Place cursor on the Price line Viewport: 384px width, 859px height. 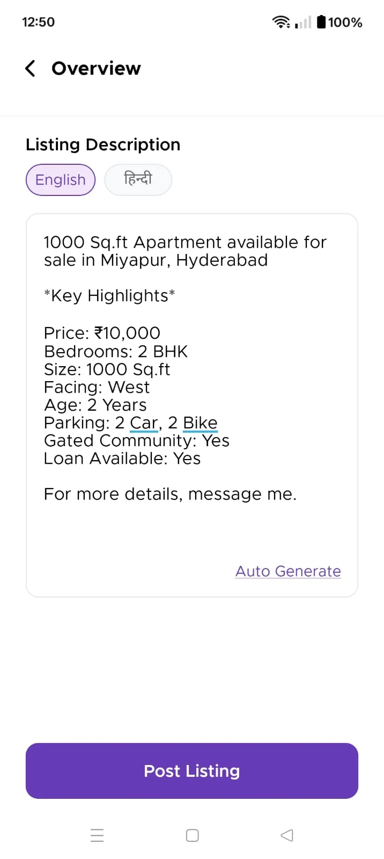point(102,333)
